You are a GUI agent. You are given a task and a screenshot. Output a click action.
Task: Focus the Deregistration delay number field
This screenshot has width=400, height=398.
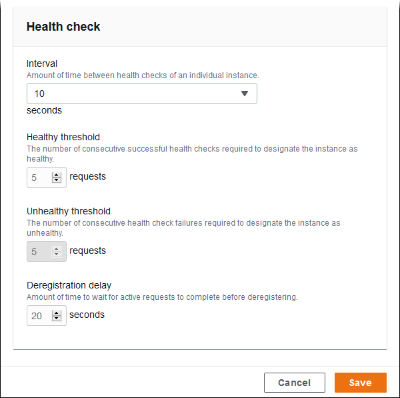tap(38, 316)
